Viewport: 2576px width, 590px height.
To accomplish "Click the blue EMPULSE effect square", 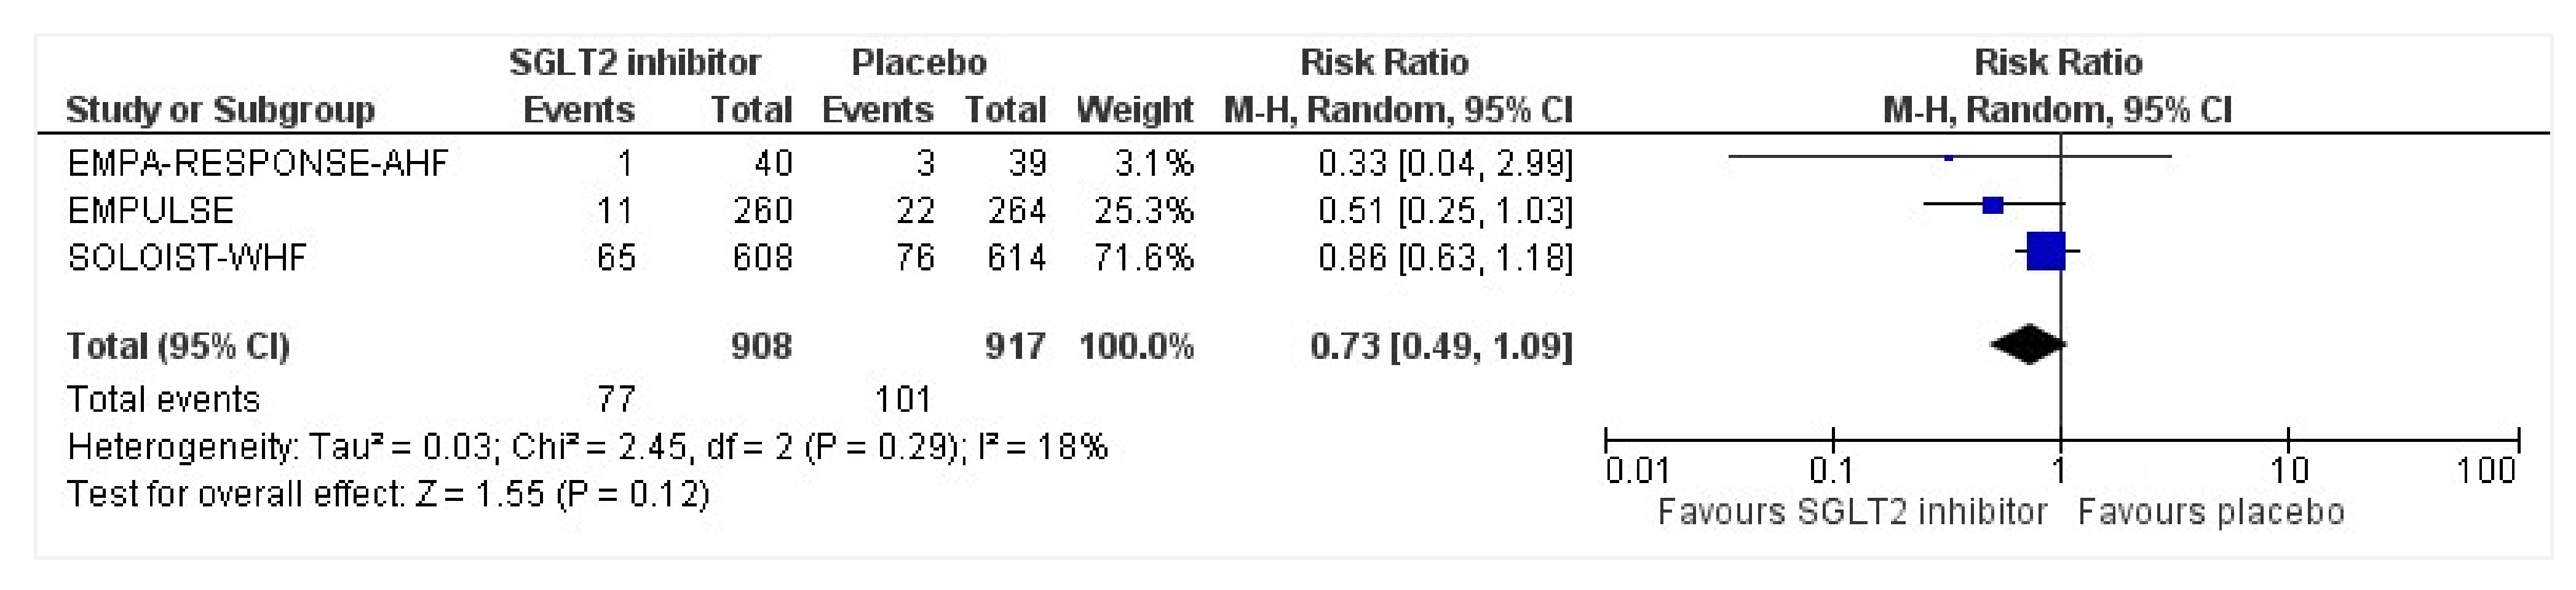I will tap(1992, 205).
